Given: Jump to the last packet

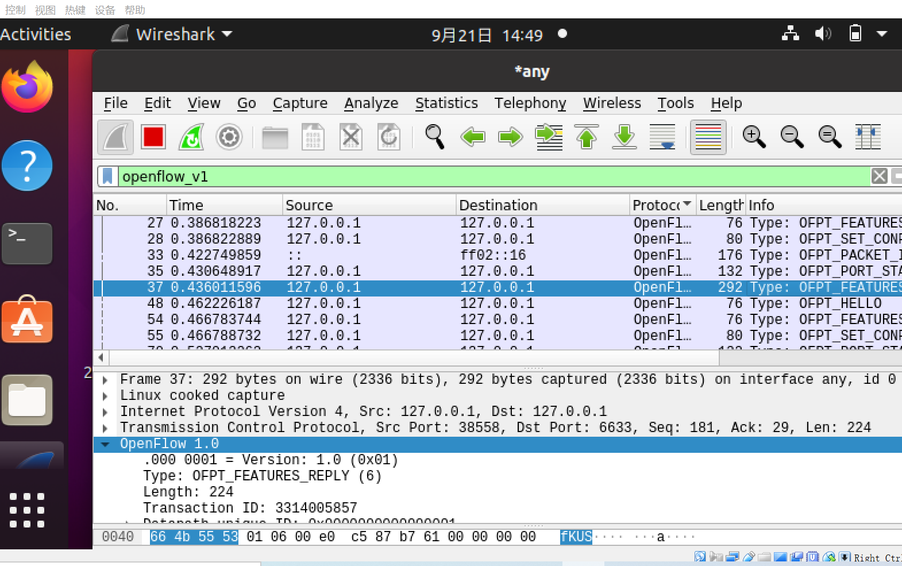Looking at the screenshot, I should (625, 137).
